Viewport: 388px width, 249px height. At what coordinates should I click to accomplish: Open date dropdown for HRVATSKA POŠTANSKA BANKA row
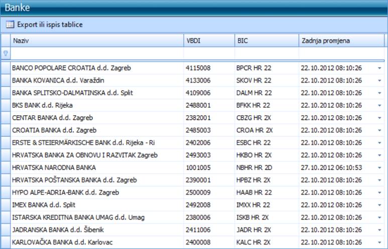pyautogui.click(x=379, y=180)
